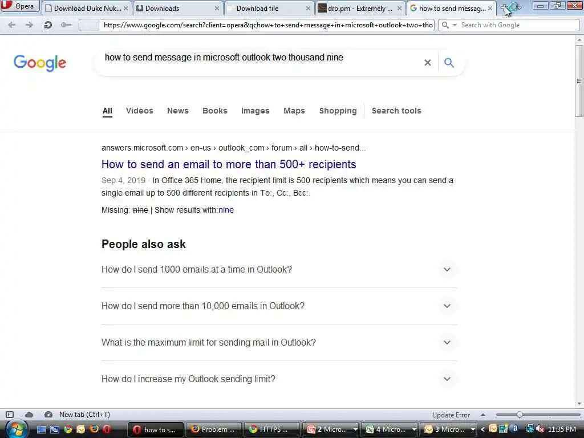The image size is (584, 438).
Task: Open the '3 Micro...' taskbar group
Action: pos(448,429)
